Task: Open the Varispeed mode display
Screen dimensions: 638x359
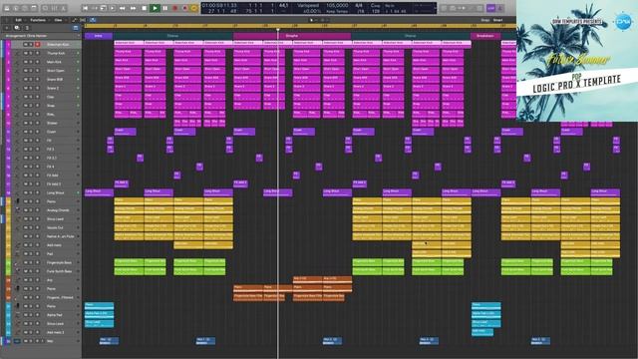Action: click(308, 5)
